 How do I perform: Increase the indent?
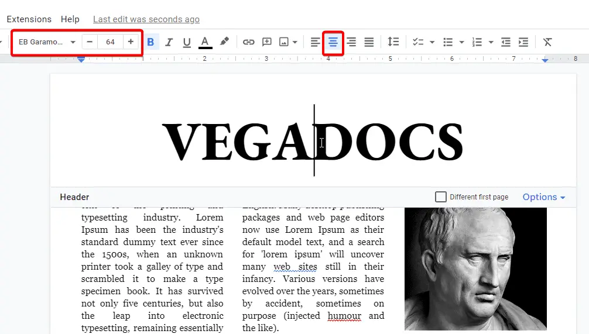click(x=523, y=42)
